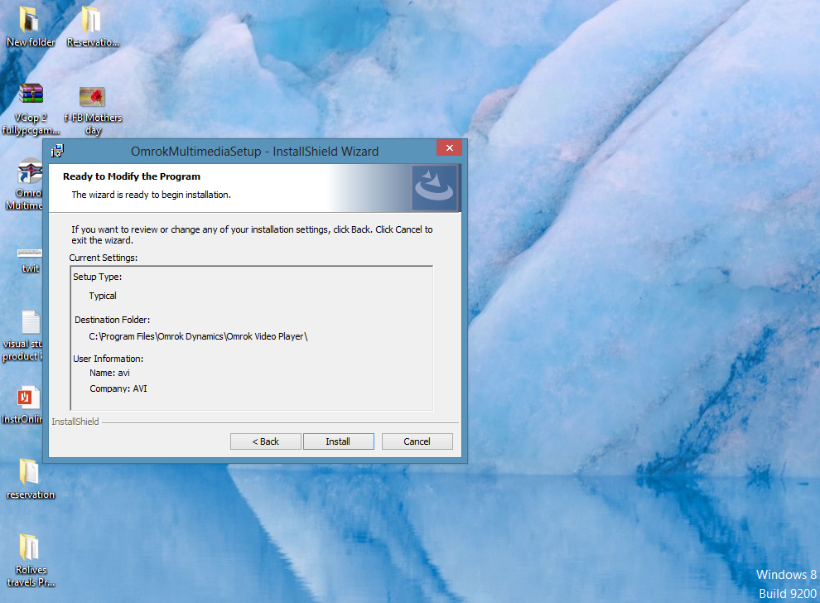Screen dimensions: 820x603
Task: Close the OmrokMultimediaSetup wizard window
Action: [x=449, y=148]
